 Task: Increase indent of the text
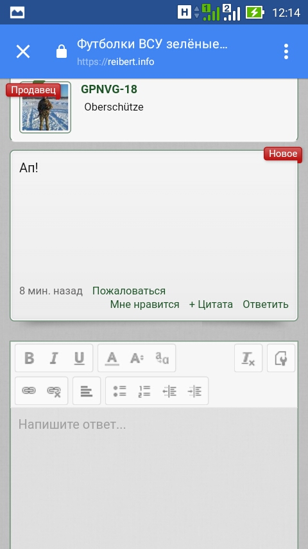pyautogui.click(x=194, y=391)
